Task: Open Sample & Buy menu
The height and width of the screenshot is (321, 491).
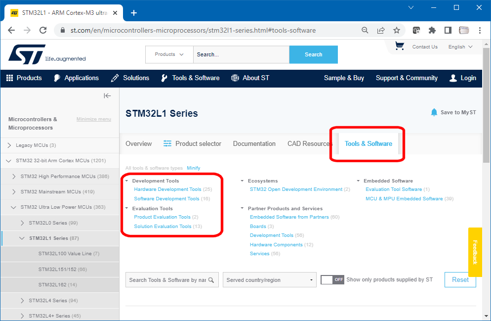Action: [344, 78]
